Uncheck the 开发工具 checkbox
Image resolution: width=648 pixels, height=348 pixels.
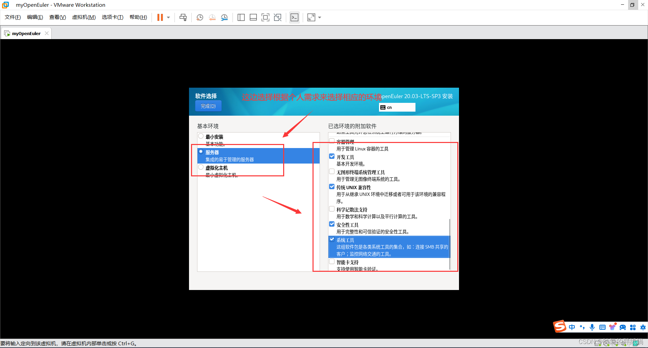pyautogui.click(x=332, y=156)
